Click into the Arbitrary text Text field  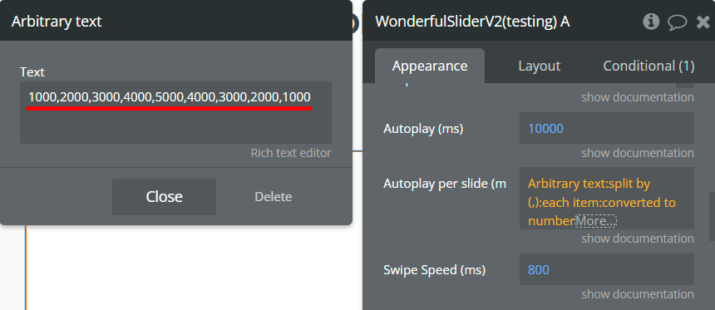point(175,112)
